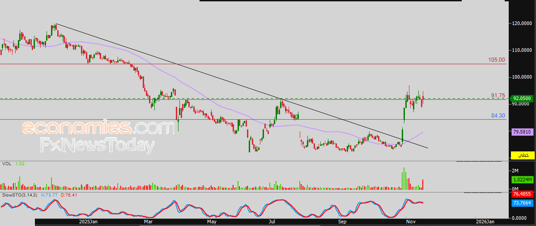Screen dimensions: 536x226
Task: Click the Jul date on time axis
Action: (272, 222)
